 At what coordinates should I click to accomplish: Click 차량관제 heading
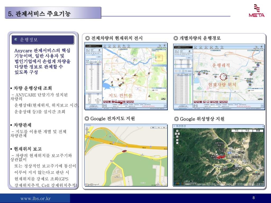pos(22,125)
